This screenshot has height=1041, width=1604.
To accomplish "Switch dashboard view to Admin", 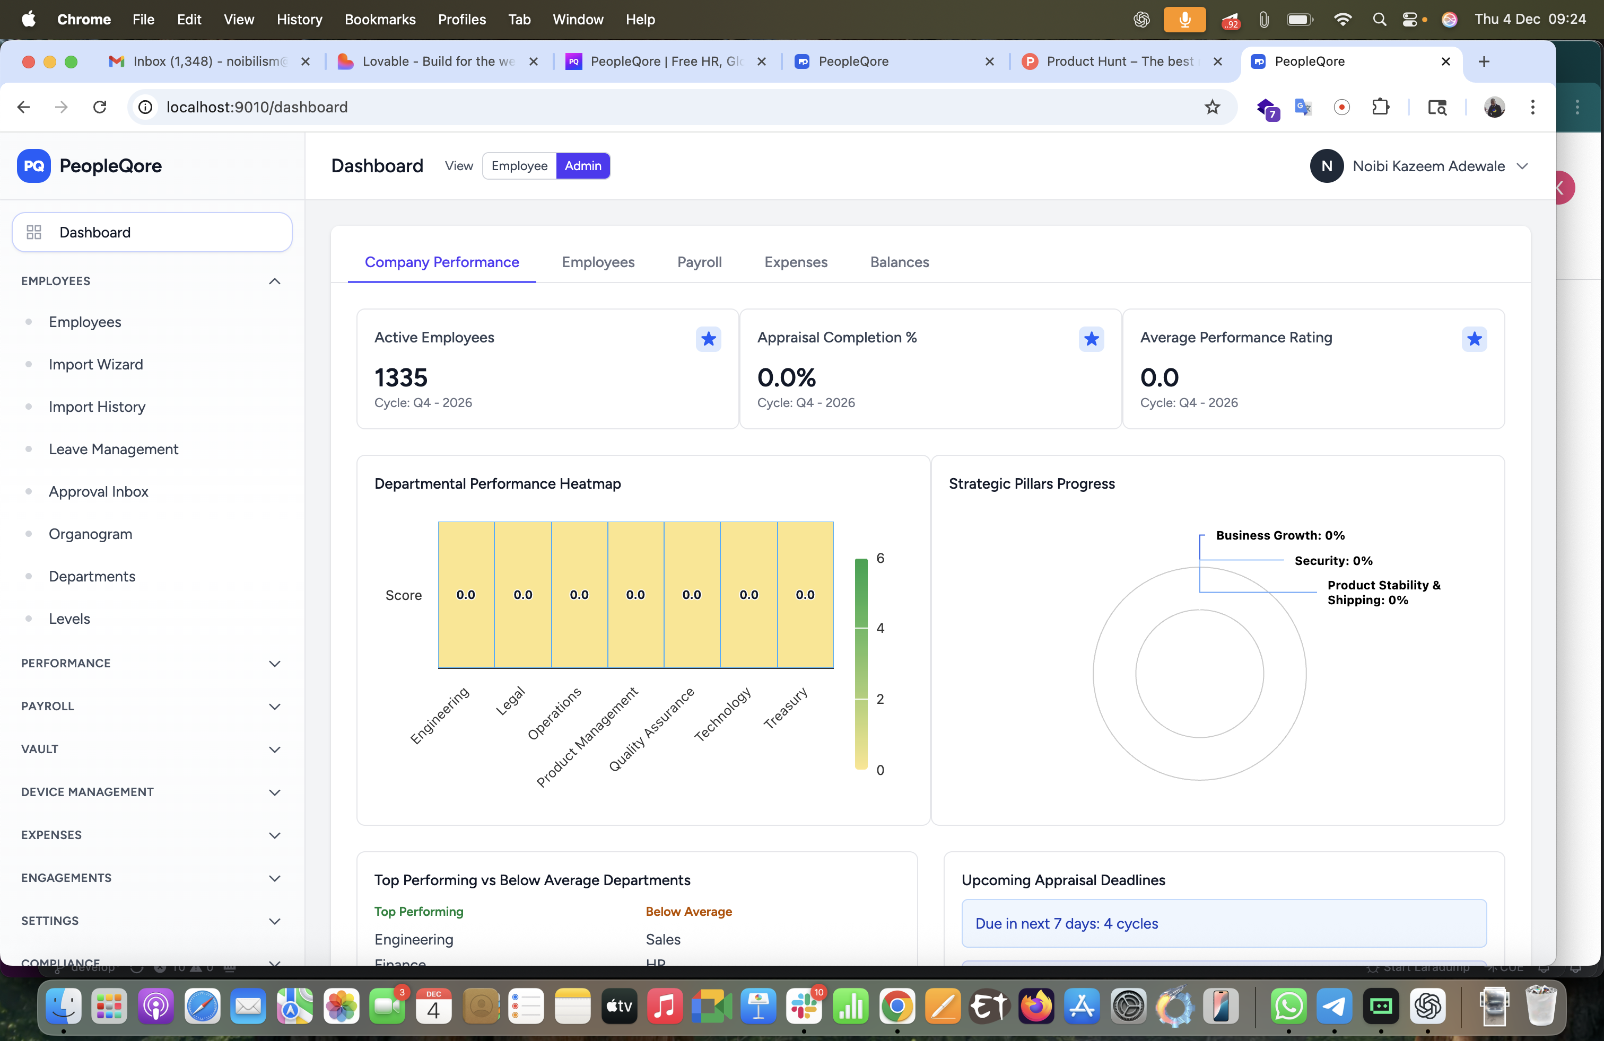I will 582,166.
